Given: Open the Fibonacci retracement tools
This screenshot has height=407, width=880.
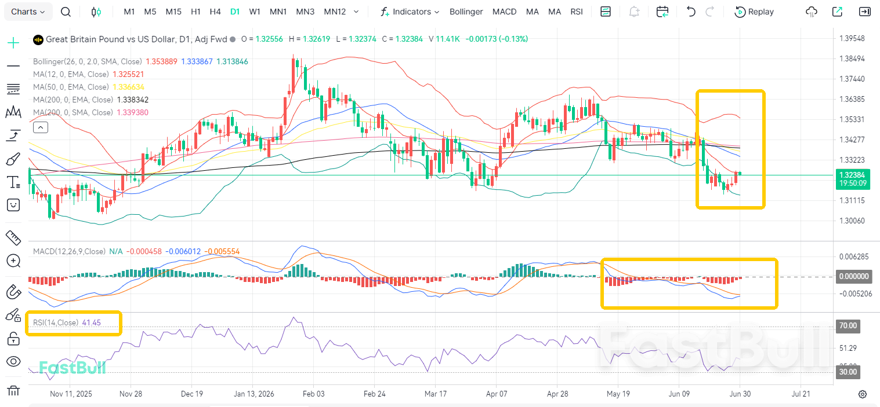Looking at the screenshot, I should [x=13, y=89].
